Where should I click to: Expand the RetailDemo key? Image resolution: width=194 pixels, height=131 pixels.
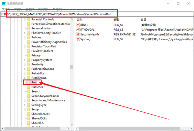(25, 78)
